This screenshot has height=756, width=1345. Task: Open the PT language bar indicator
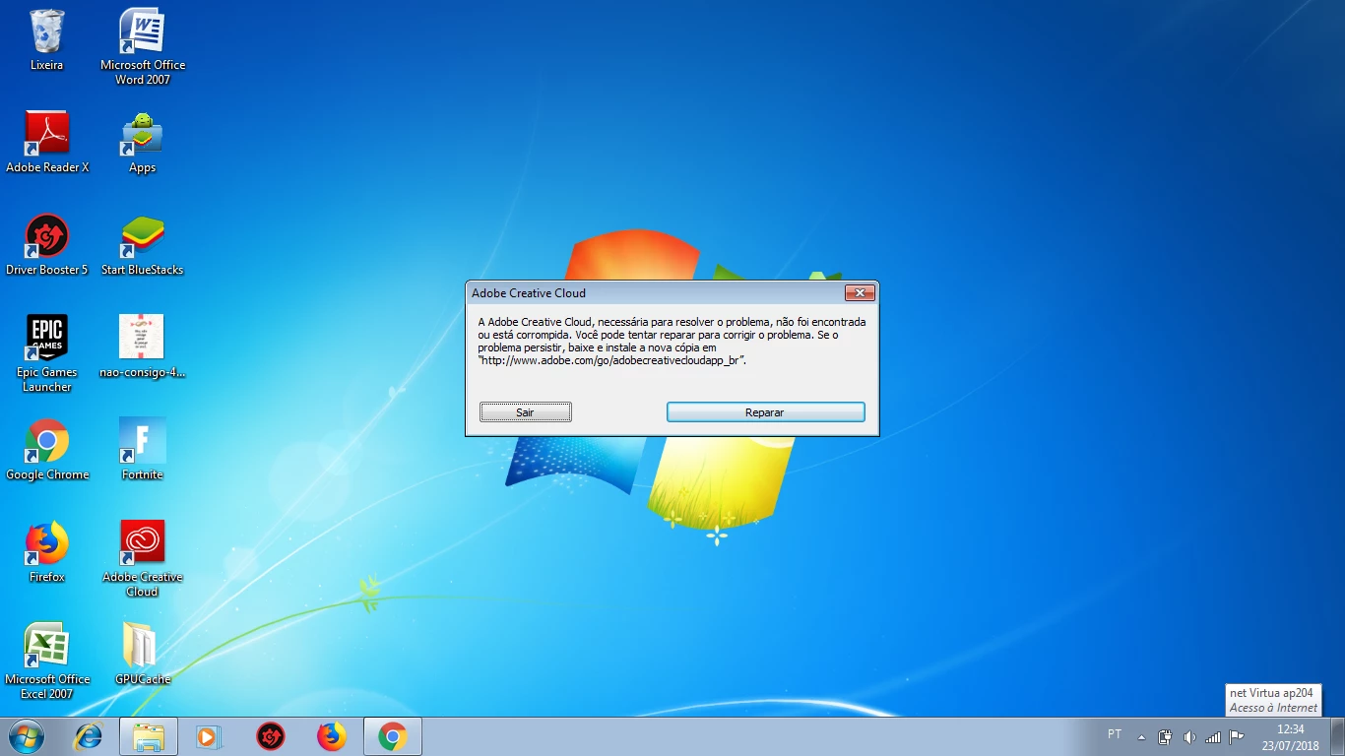point(1115,734)
